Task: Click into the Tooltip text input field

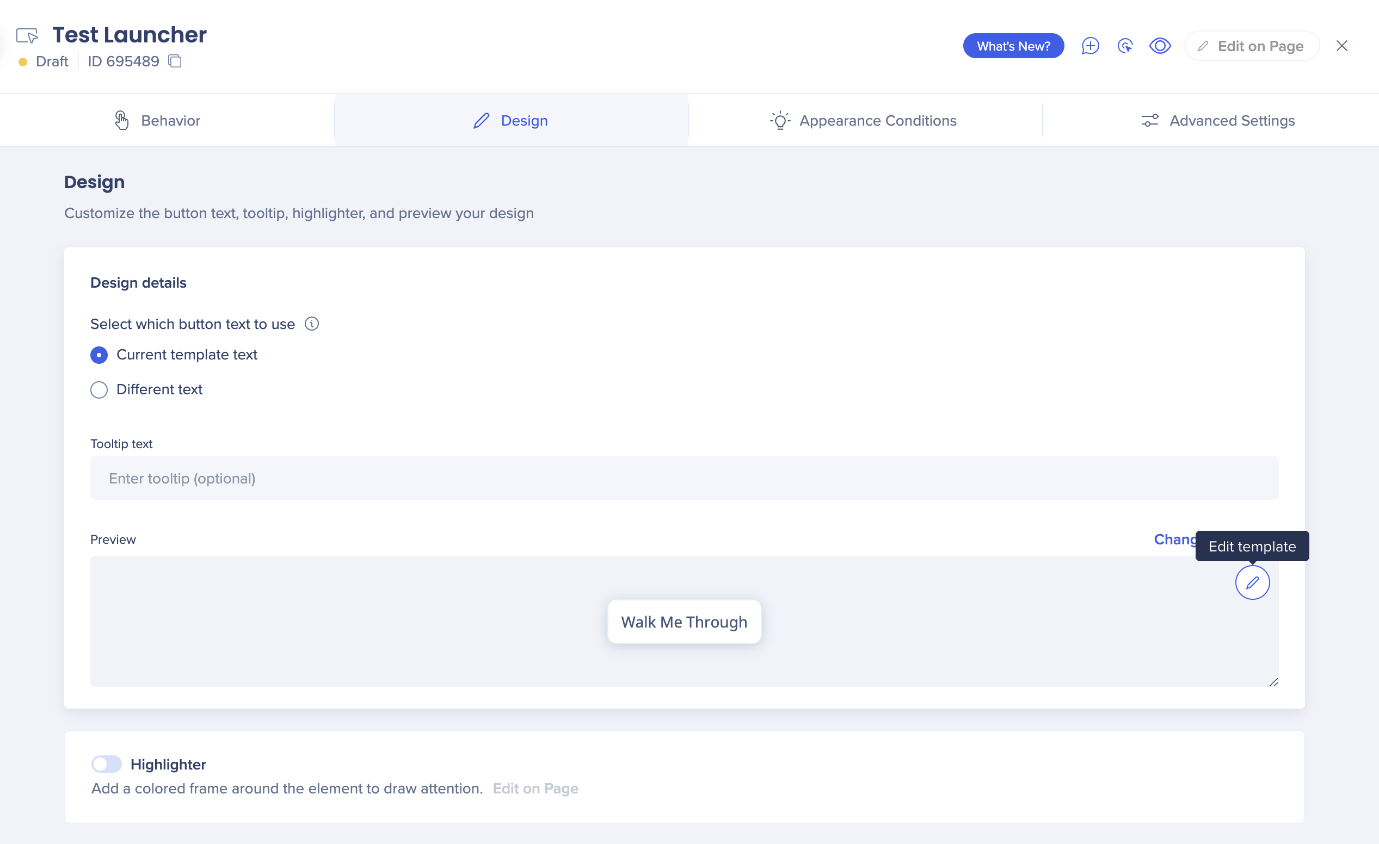Action: click(684, 478)
